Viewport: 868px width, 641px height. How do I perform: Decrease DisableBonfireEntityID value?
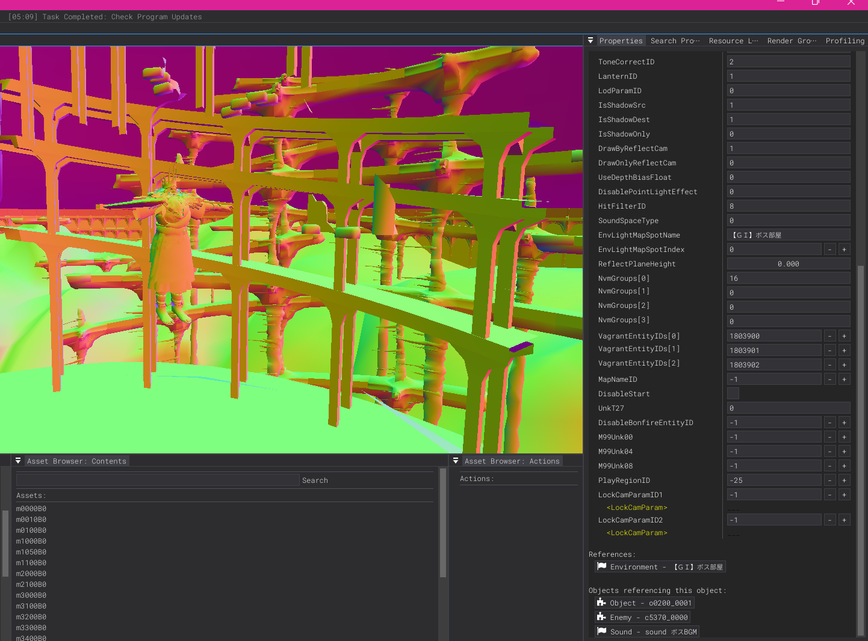click(x=830, y=422)
